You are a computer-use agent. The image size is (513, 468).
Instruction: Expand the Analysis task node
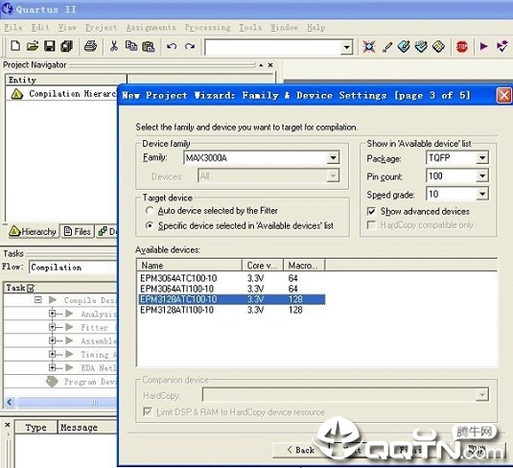52,314
